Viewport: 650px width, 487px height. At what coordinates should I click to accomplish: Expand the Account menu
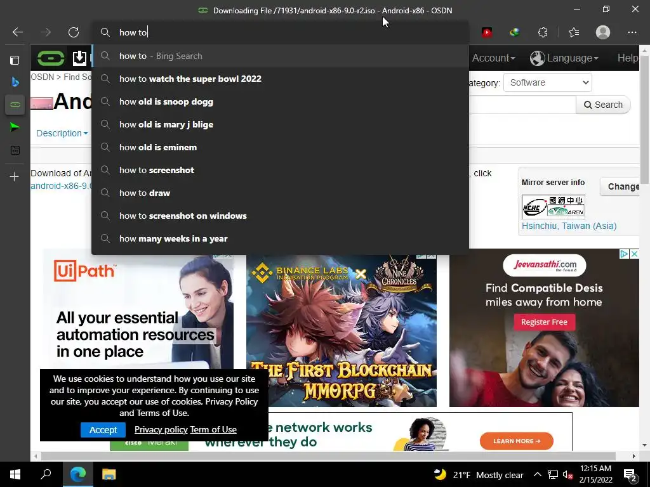(493, 58)
